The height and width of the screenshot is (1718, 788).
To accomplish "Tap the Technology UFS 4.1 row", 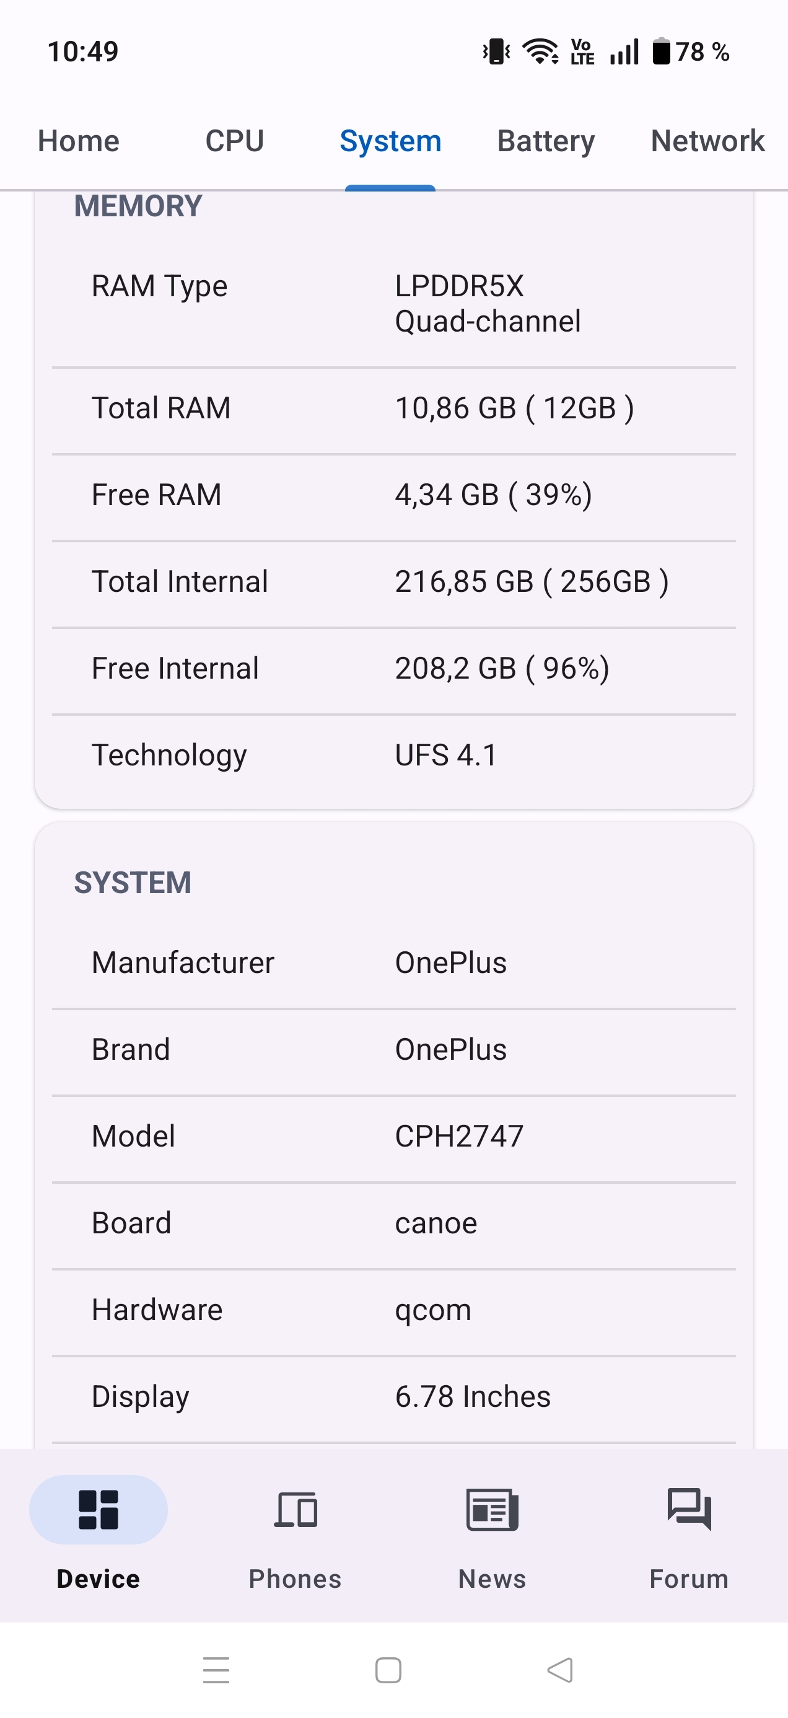I will [x=393, y=755].
